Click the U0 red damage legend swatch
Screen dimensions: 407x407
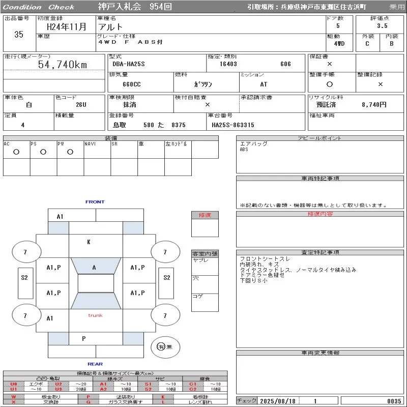(14, 384)
